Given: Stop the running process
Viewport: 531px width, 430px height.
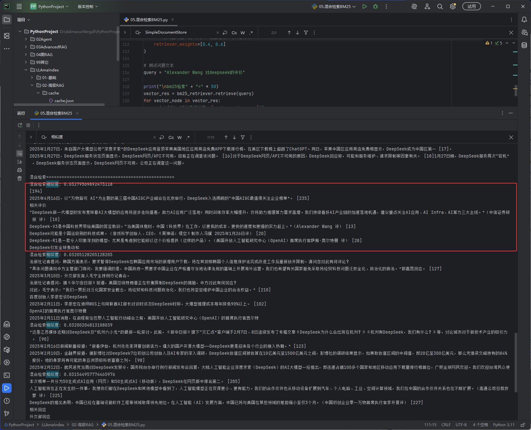Looking at the screenshot, I should coord(28,125).
